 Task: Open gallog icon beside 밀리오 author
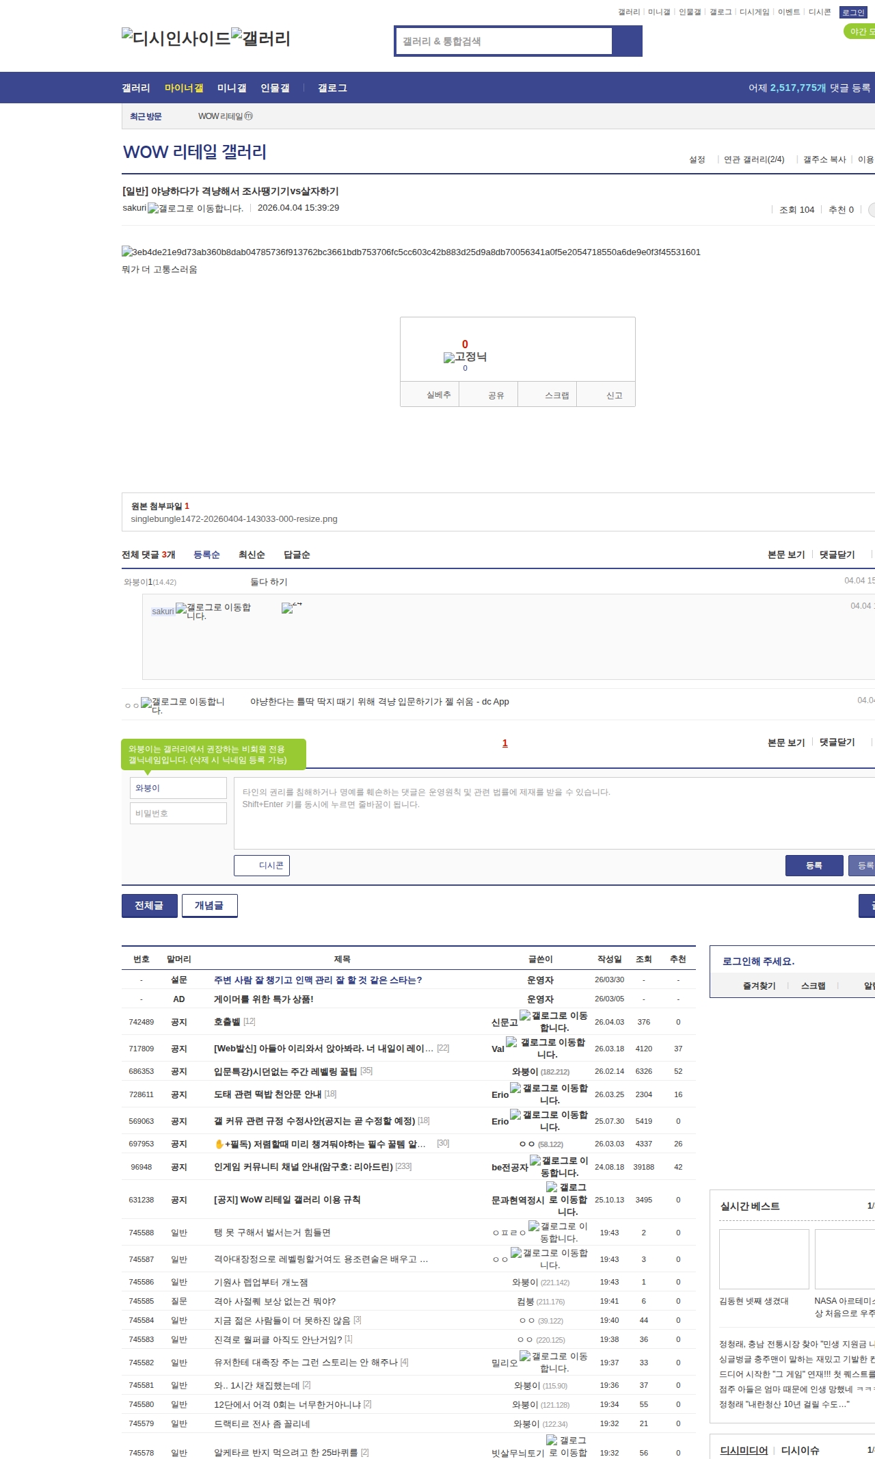pyautogui.click(x=525, y=1356)
